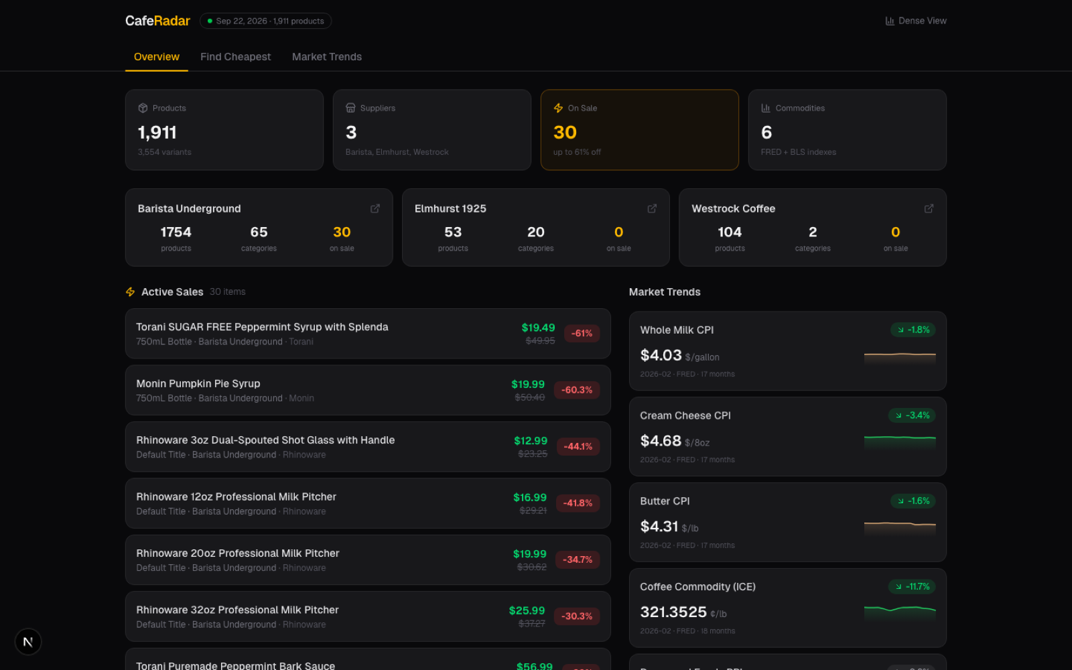1072x670 pixels.
Task: Click the lightning icon in On Sale card
Action: (x=558, y=108)
